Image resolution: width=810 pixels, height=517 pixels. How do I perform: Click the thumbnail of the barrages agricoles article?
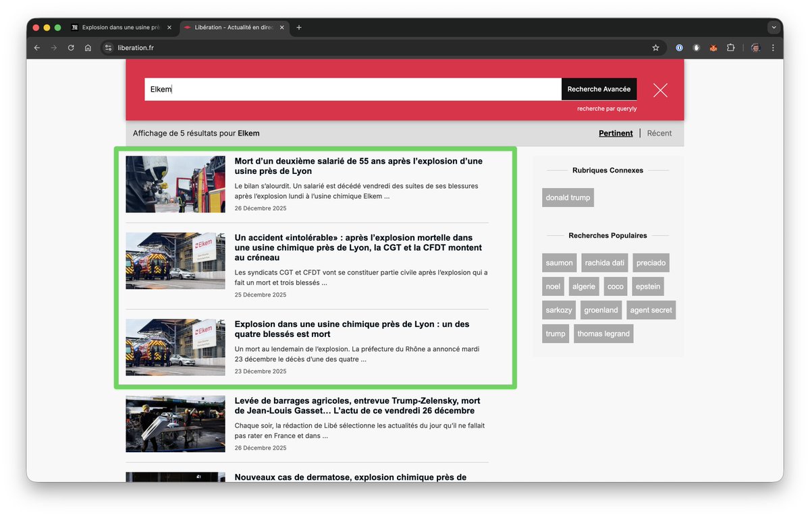175,424
